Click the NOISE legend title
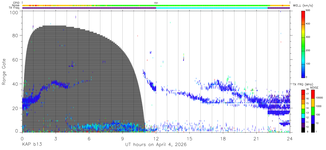The image size is (326, 150). [314, 88]
